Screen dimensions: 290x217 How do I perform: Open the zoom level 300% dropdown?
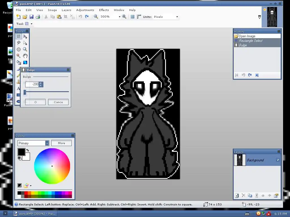[120, 17]
